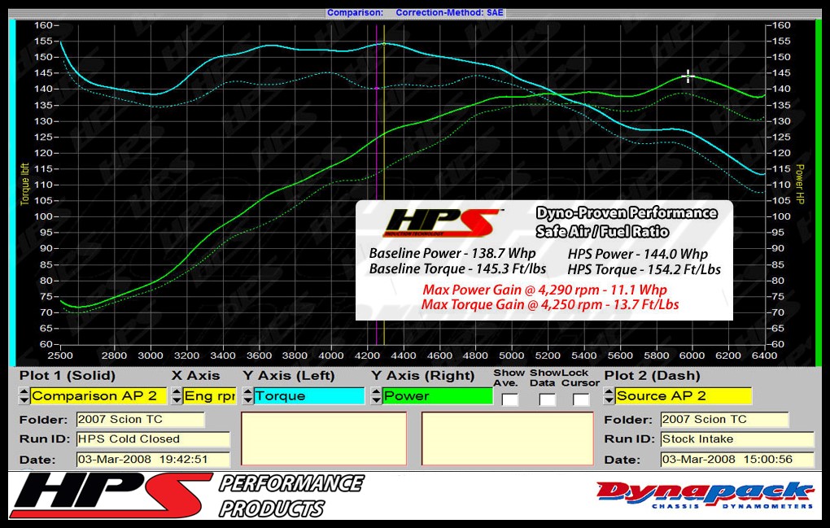The image size is (830, 528).
Task: Click the Dynapack Chassis Dynamometers logo
Action: [705, 495]
